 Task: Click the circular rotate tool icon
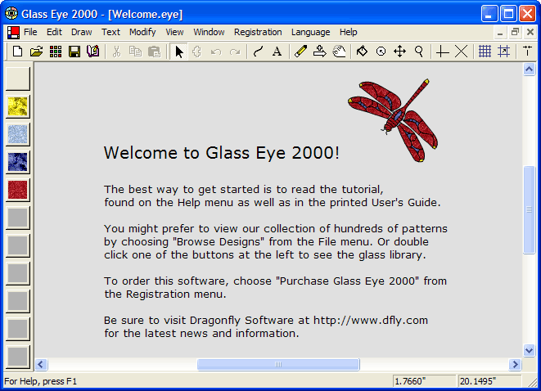pos(381,52)
